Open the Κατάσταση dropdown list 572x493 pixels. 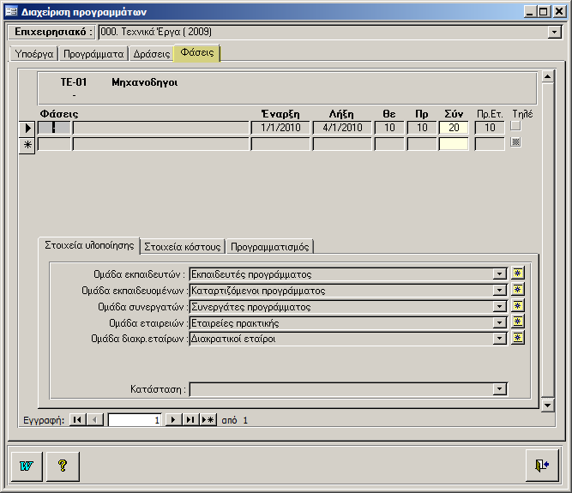click(500, 389)
